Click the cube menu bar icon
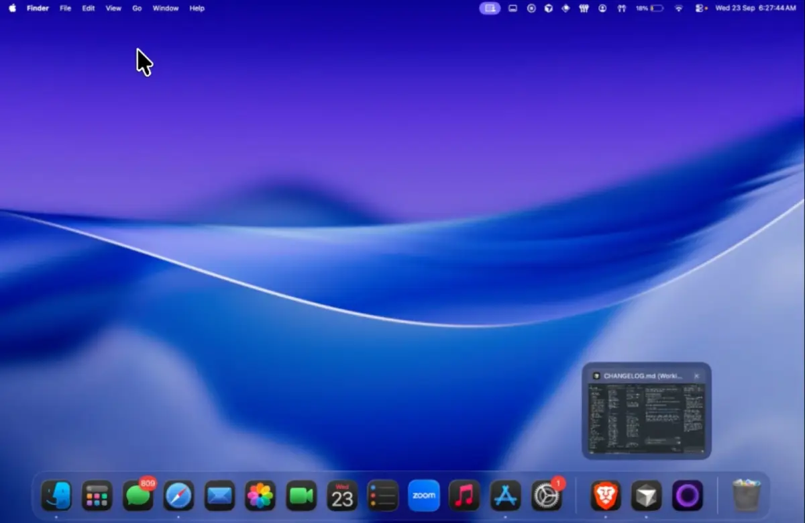805x523 pixels. 548,8
